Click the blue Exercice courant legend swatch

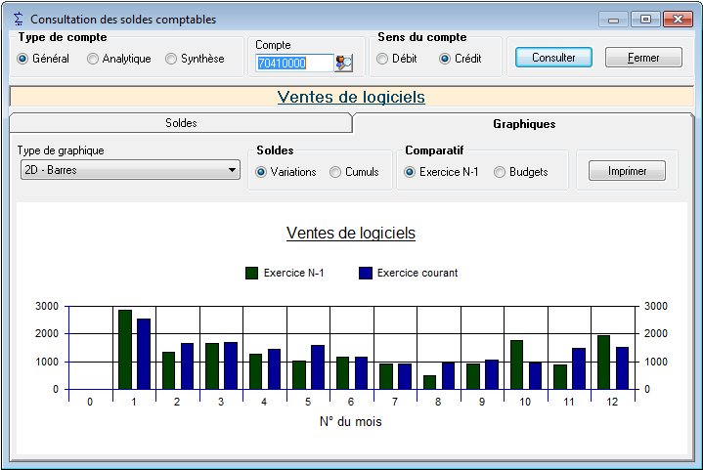click(366, 273)
